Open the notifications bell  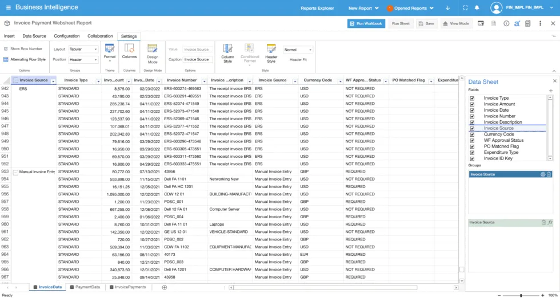[x=476, y=8]
